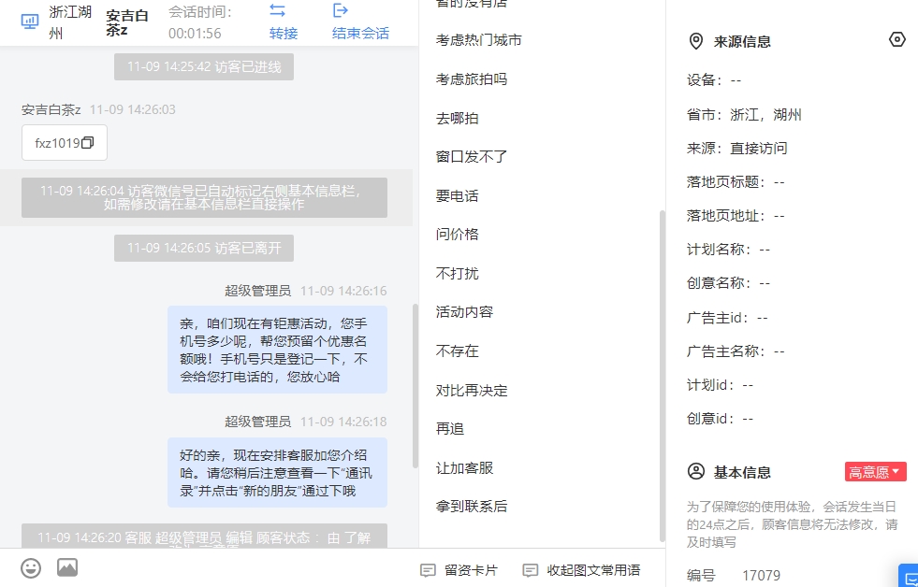
Task: Click the 来源信息 section heading
Action: [742, 41]
